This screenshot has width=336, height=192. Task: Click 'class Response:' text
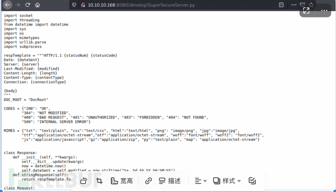coord(20,153)
